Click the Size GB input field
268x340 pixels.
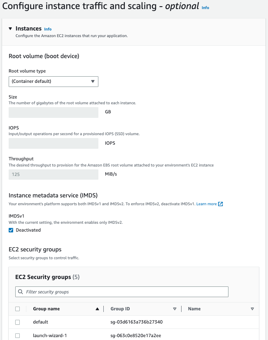tap(54, 112)
